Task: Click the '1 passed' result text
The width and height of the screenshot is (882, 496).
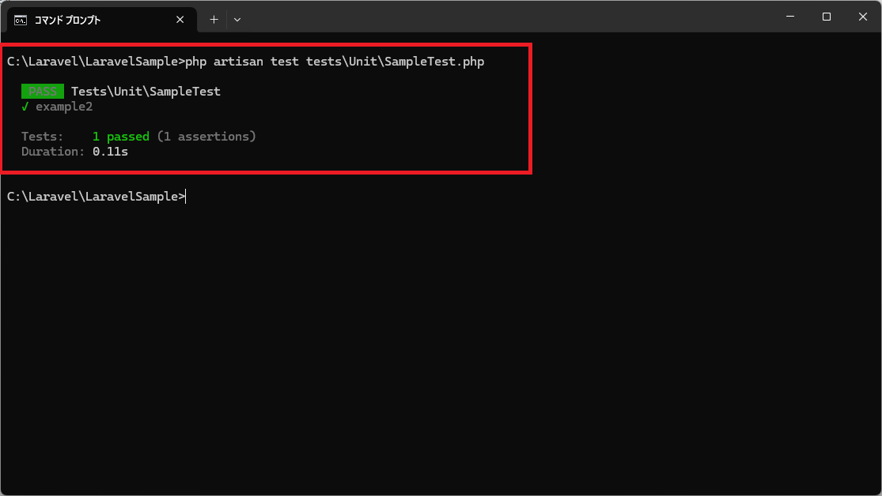Action: click(x=120, y=137)
